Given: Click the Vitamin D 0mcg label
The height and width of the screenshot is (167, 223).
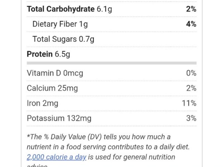Looking at the screenshot, I should point(55,73).
